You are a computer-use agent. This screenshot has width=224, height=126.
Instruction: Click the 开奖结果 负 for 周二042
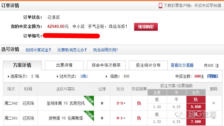(x=139, y=103)
